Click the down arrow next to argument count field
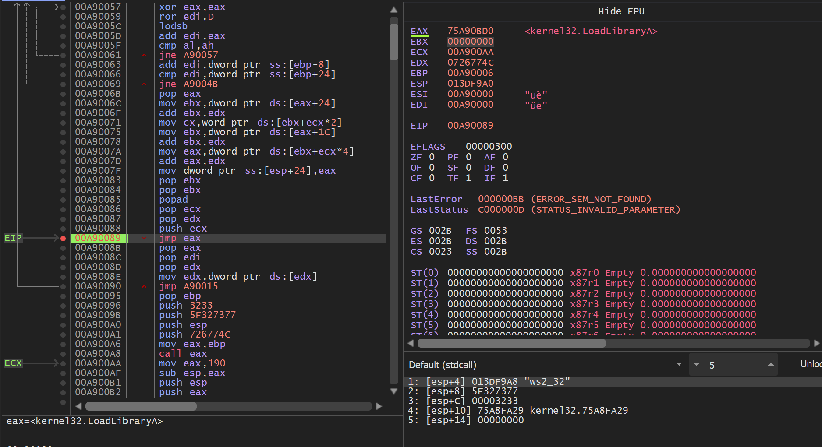The width and height of the screenshot is (822, 447). [x=697, y=364]
